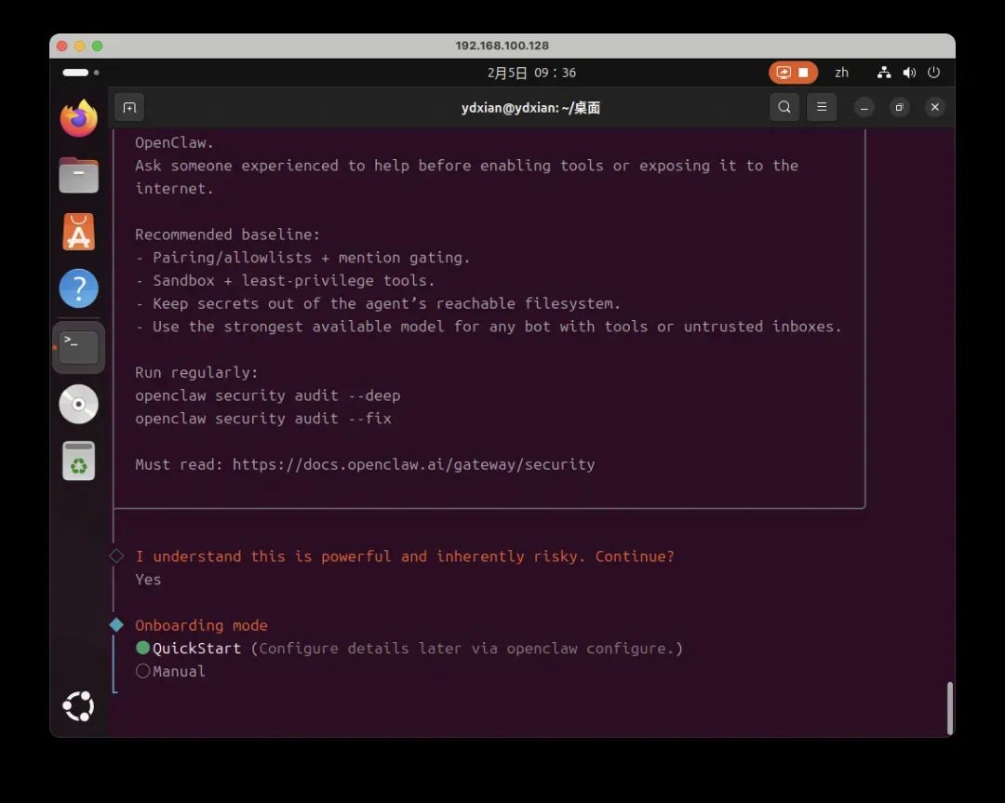Click the terminal vertical scrollbar

pyautogui.click(x=949, y=707)
